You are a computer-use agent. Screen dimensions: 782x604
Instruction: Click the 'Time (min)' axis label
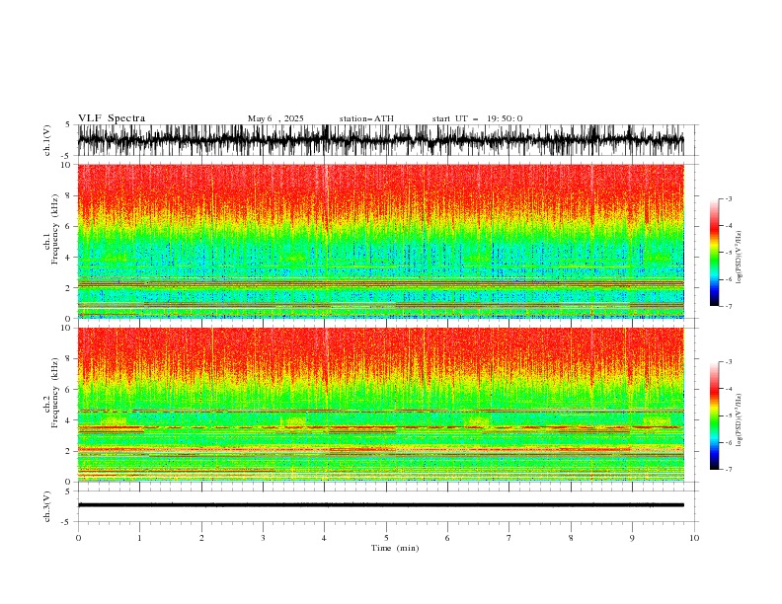[395, 548]
